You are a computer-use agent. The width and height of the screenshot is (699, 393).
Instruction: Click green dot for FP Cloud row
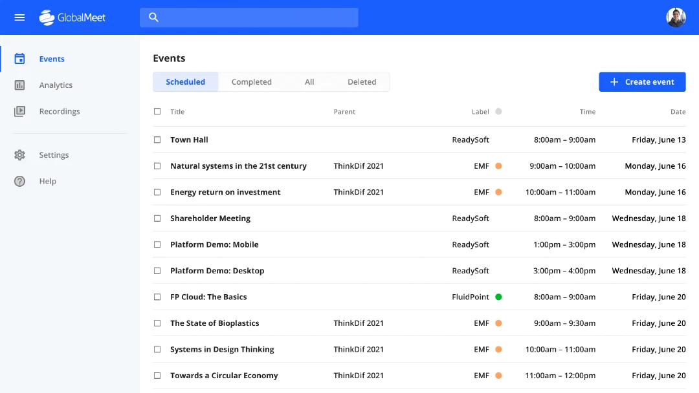point(498,297)
